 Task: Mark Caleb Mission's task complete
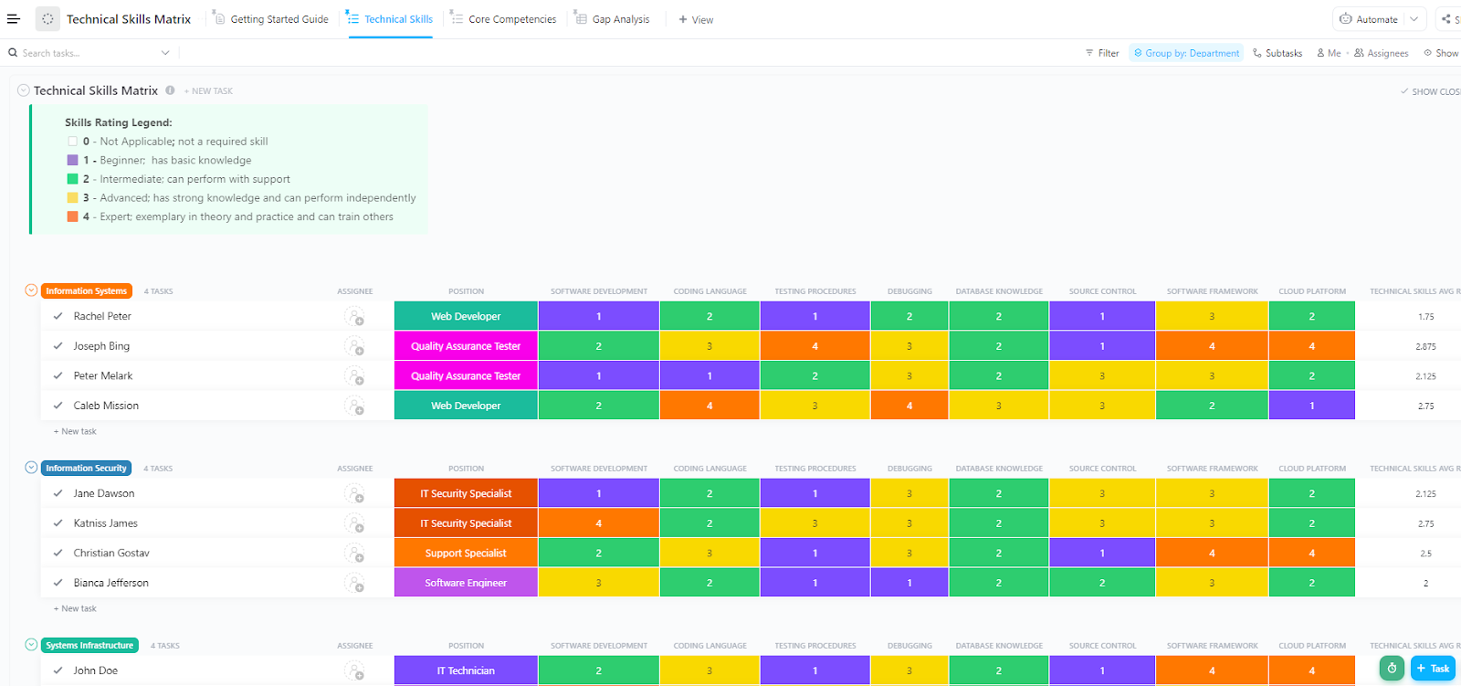click(x=58, y=406)
